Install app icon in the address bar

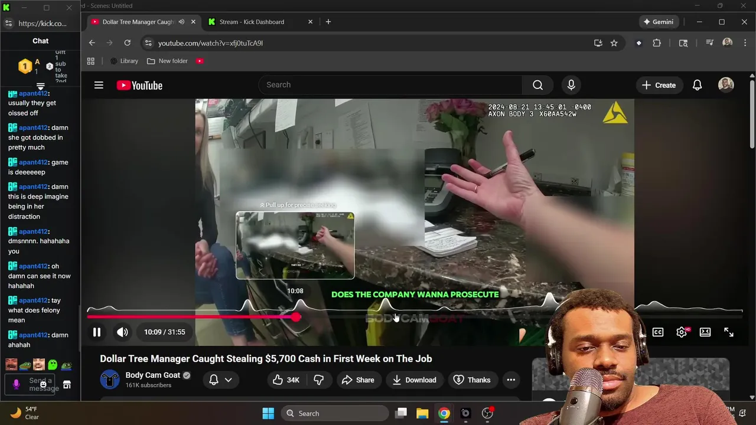point(598,43)
